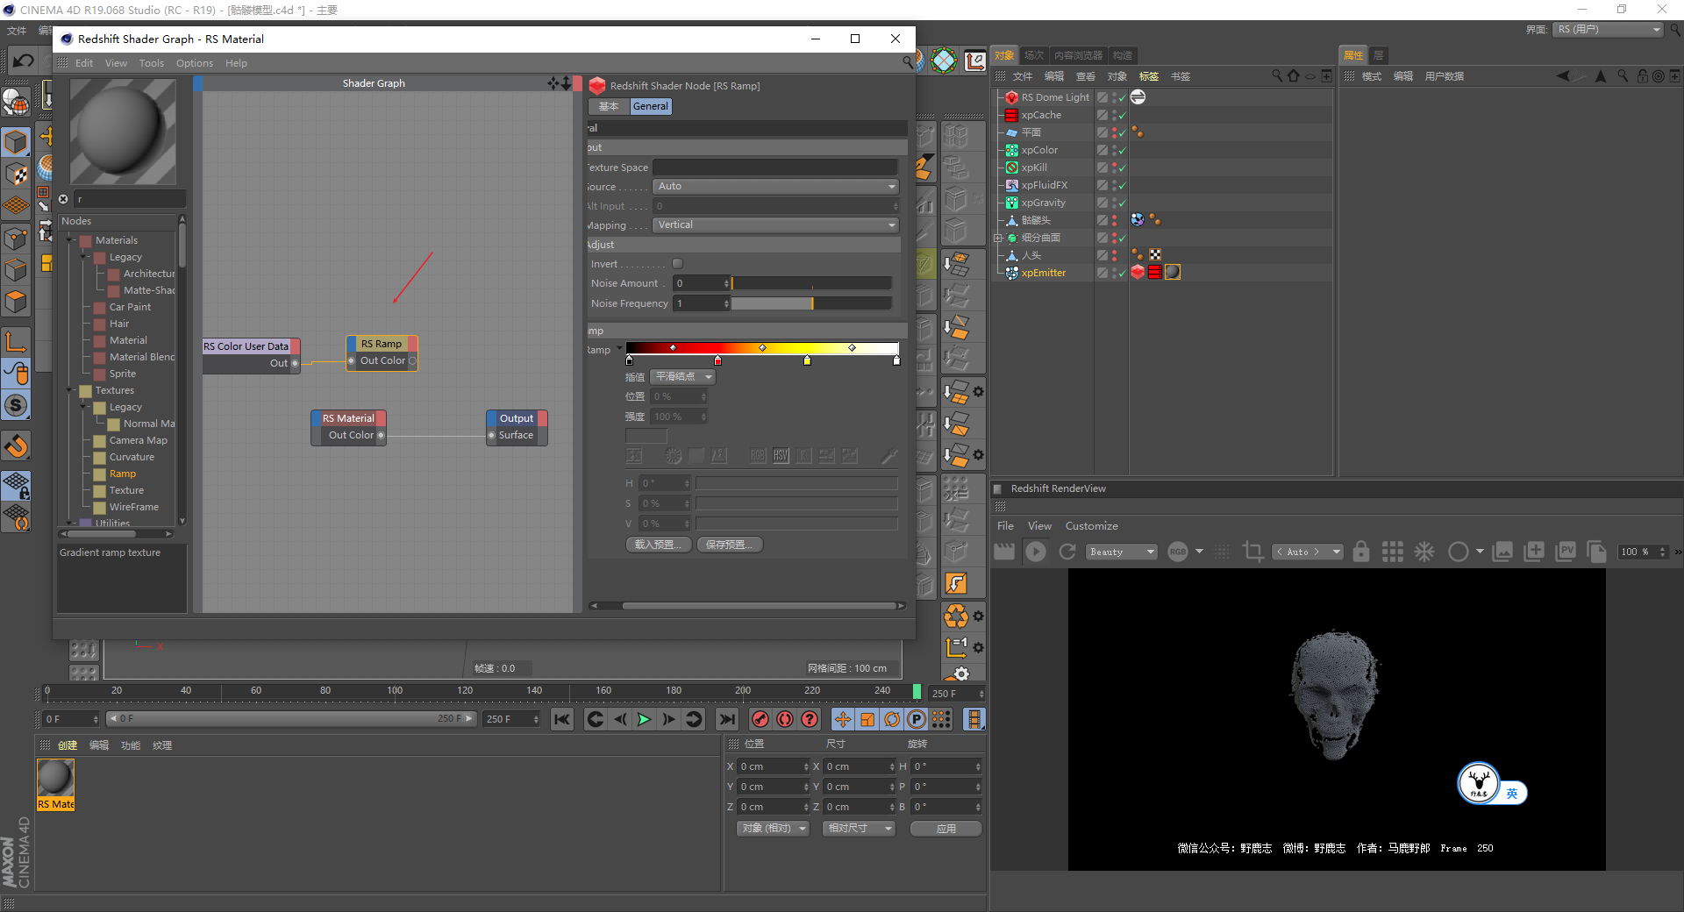Click the P parameter key icon
Screen dimensions: 1684x912
pyautogui.click(x=917, y=720)
